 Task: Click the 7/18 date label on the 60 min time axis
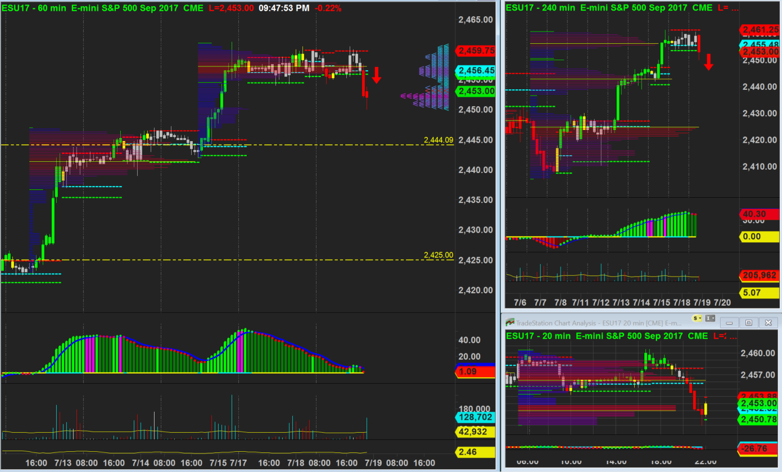click(296, 462)
